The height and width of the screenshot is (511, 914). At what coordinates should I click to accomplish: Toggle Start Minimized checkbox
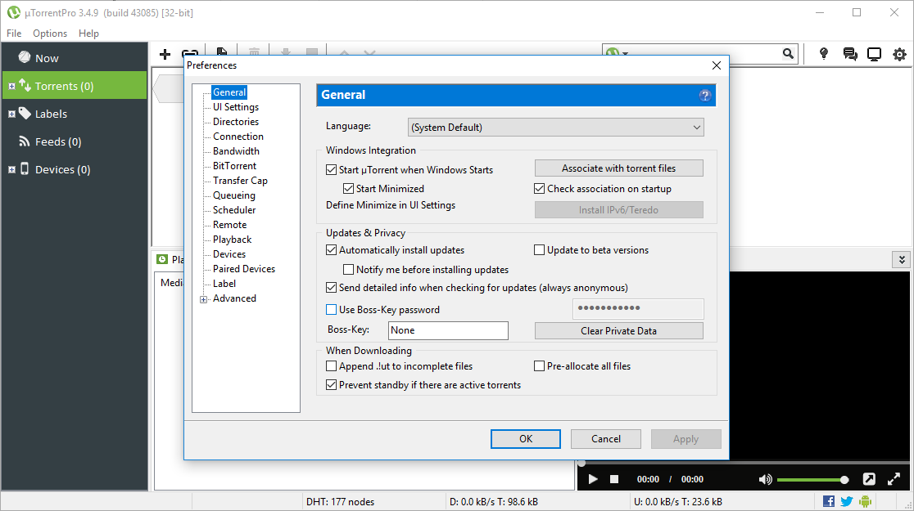[x=349, y=188]
